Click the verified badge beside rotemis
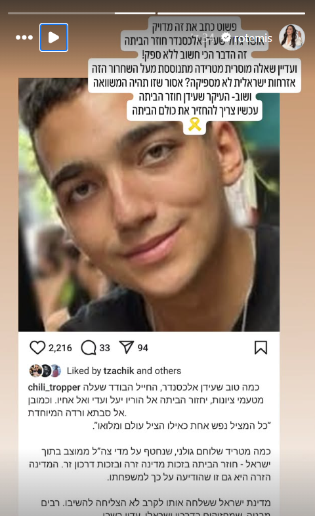 [x=226, y=37]
